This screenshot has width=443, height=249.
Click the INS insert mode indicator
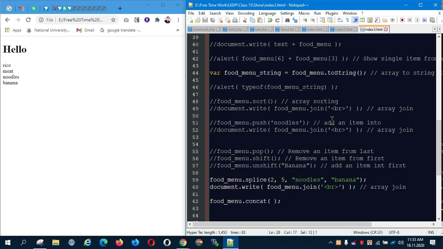click(x=431, y=232)
